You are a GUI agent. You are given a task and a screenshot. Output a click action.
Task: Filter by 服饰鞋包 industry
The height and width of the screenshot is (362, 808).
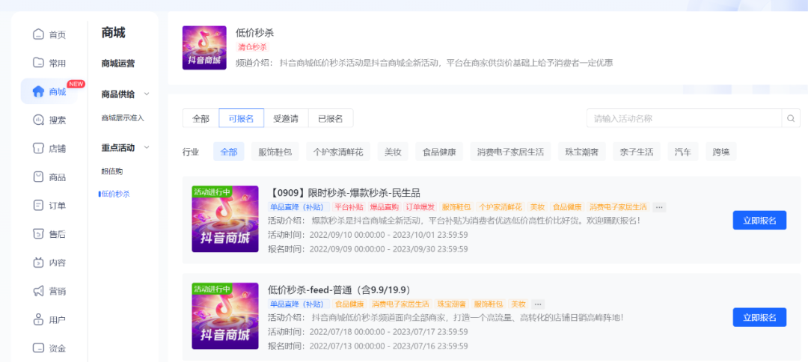coord(275,152)
